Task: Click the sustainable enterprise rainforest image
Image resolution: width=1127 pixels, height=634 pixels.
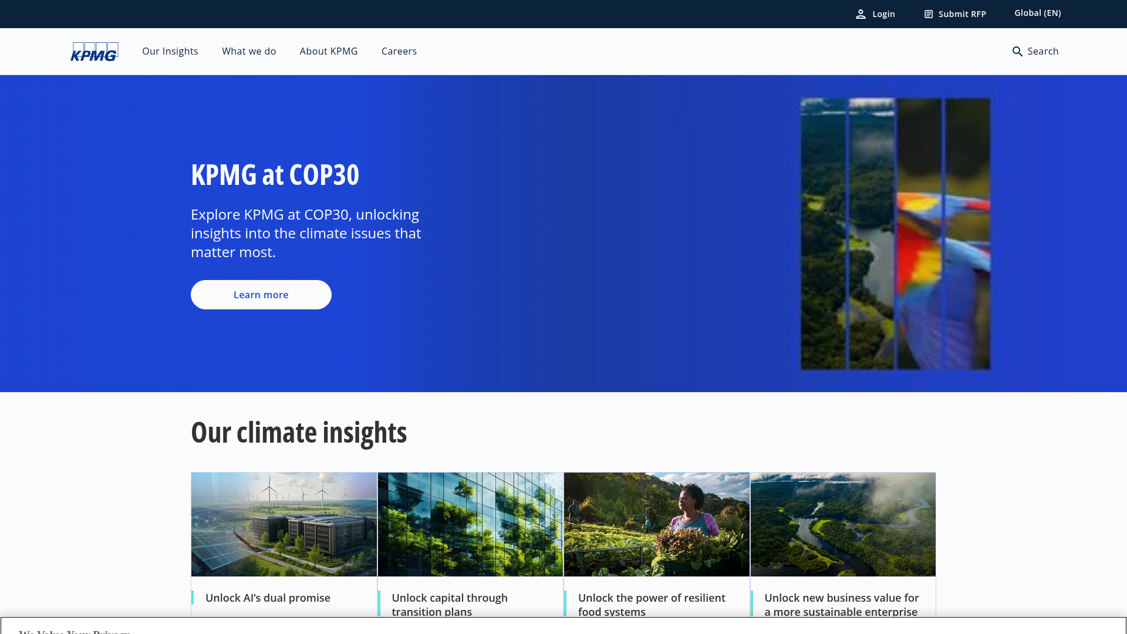Action: 843,524
